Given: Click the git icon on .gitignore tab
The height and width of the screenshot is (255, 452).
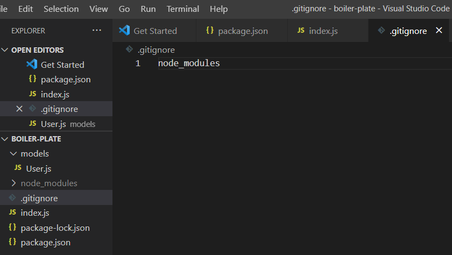Looking at the screenshot, I should 381,30.
